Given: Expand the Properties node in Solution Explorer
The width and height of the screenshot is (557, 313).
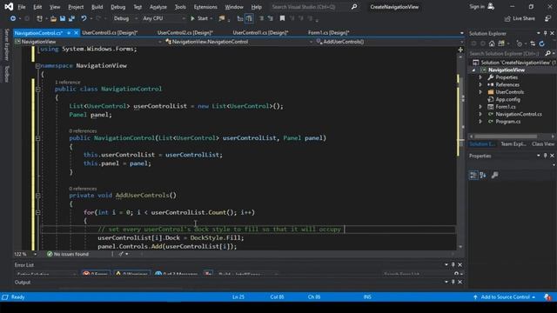Looking at the screenshot, I should click(x=480, y=77).
